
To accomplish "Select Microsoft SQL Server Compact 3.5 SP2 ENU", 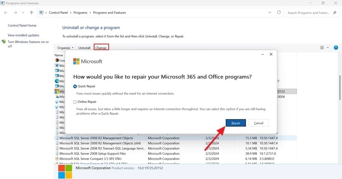I will pyautogui.click(x=175, y=159).
